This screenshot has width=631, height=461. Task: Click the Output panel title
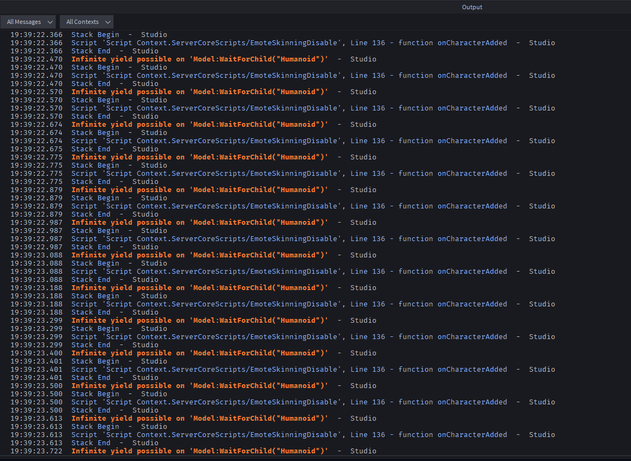(472, 7)
